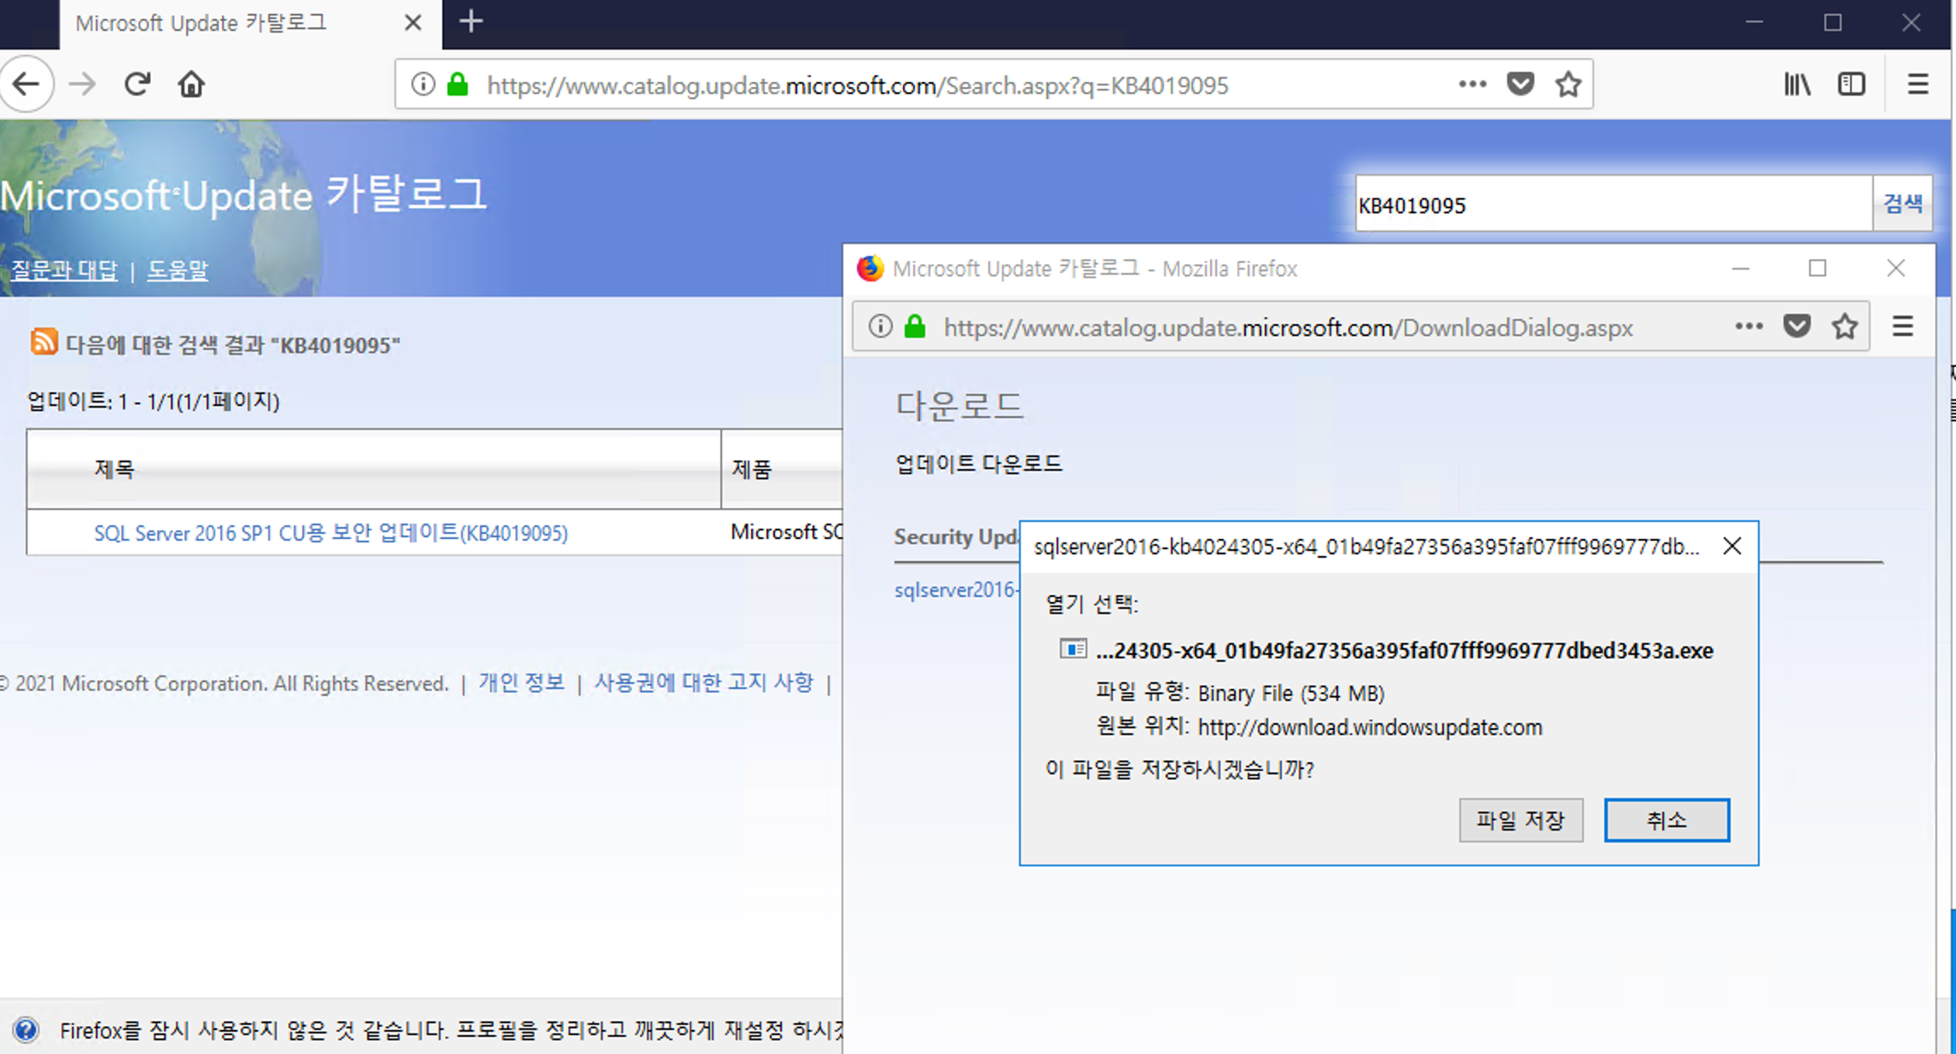This screenshot has width=1956, height=1054.
Task: Click the 검색 search button
Action: click(1902, 204)
